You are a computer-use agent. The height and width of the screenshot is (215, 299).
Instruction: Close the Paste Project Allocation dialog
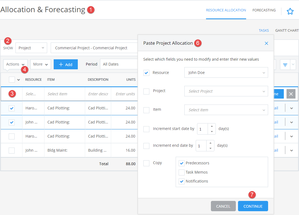pyautogui.click(x=266, y=43)
